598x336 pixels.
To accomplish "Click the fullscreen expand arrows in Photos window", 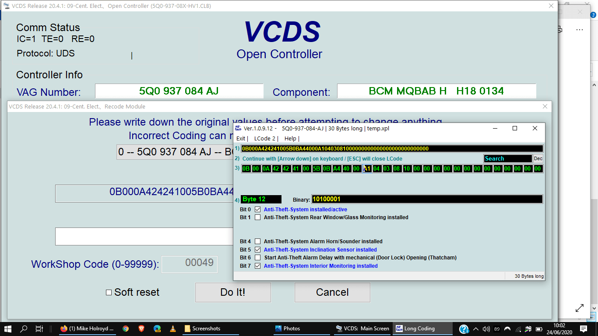I will 580,308.
